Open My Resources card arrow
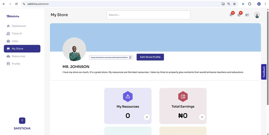Viewport: 269px width, 135px height. (147, 117)
